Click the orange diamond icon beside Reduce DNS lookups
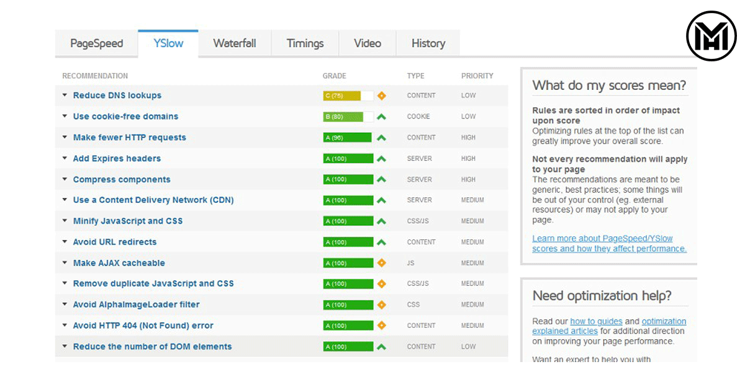The width and height of the screenshot is (745, 372). (381, 95)
